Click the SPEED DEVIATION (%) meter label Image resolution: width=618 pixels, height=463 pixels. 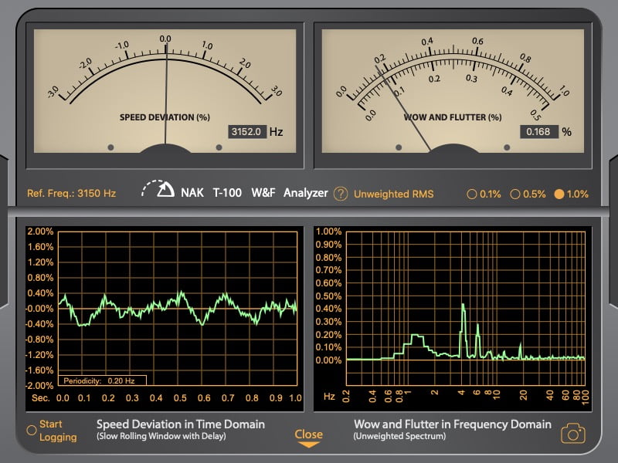165,117
